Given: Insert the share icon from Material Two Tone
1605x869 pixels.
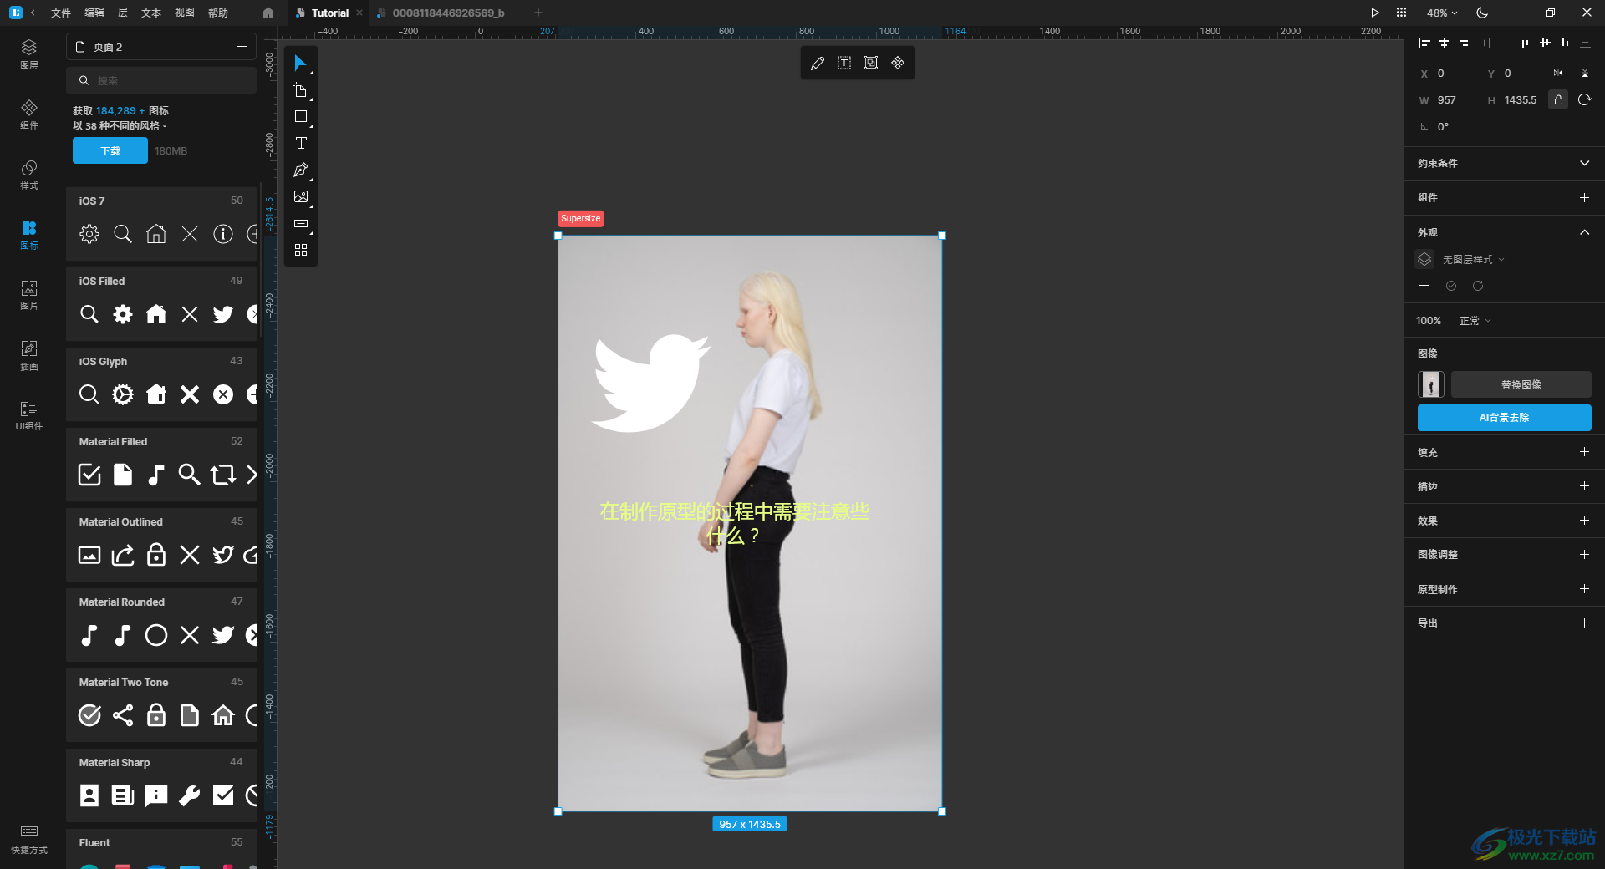Looking at the screenshot, I should 123,715.
